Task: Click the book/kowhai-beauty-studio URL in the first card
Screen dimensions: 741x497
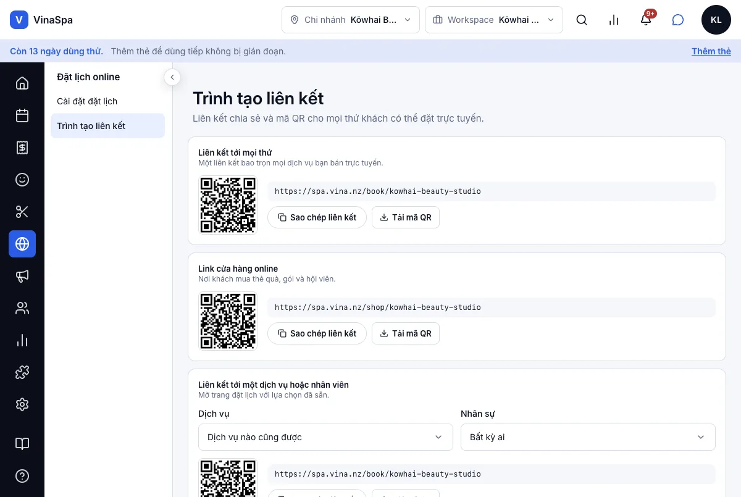Action: [x=492, y=191]
